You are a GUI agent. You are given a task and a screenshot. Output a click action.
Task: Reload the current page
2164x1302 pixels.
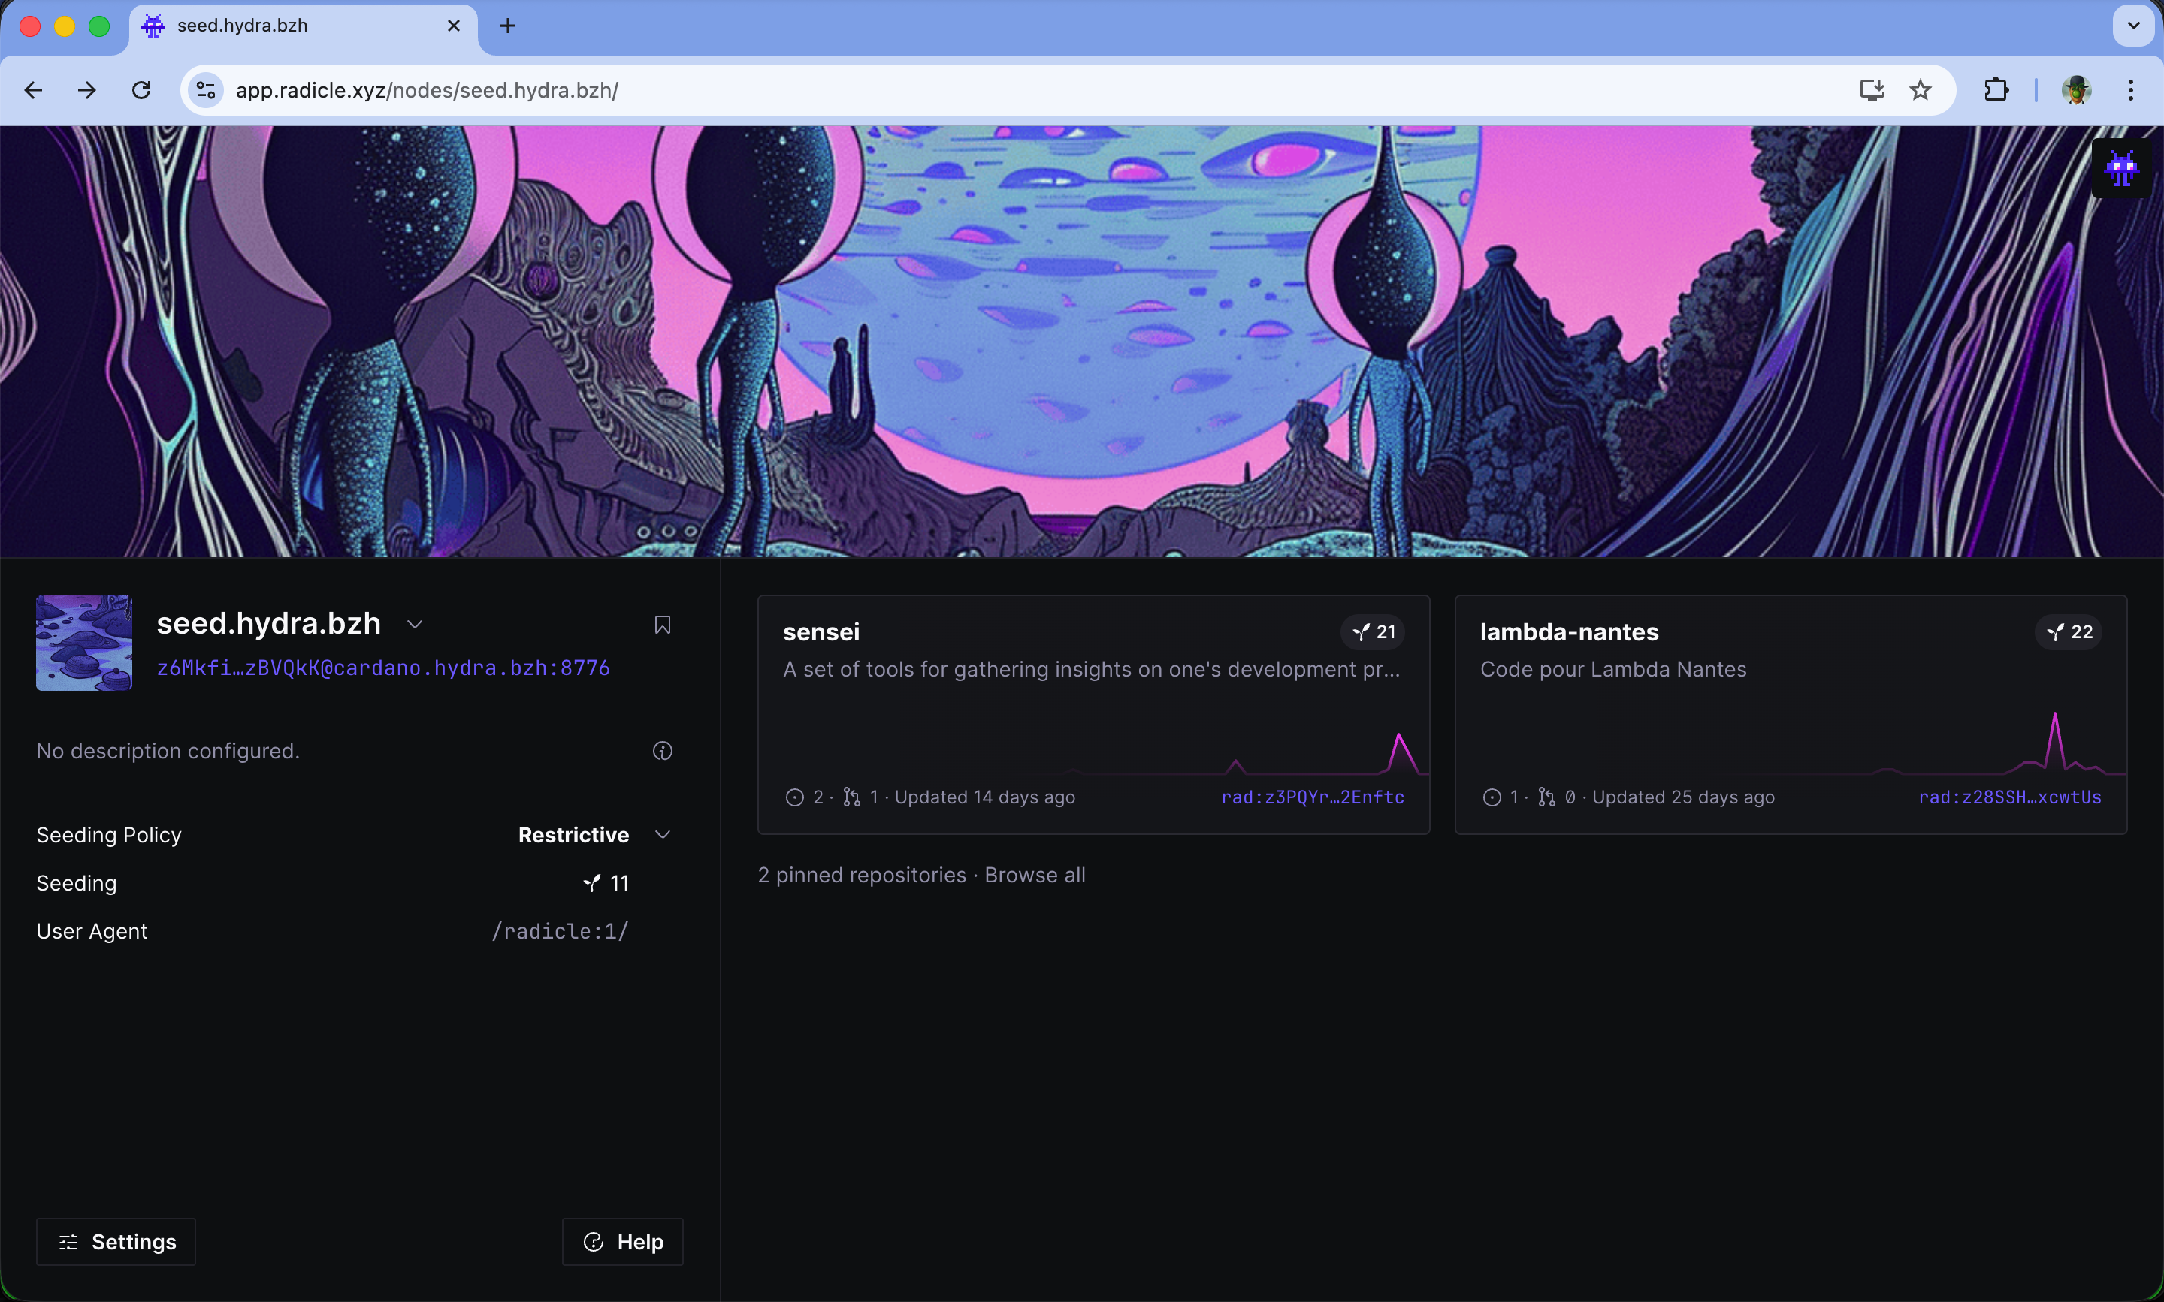coord(141,89)
